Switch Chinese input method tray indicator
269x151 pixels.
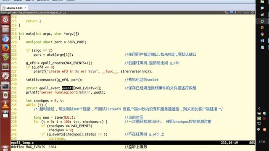[258, 130]
